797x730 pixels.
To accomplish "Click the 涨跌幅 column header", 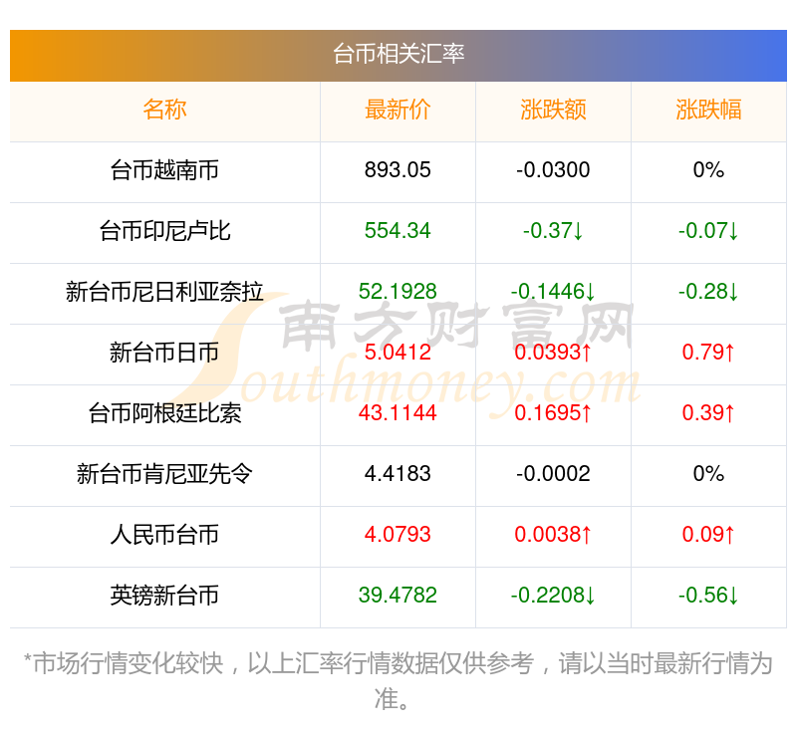I will tap(708, 110).
